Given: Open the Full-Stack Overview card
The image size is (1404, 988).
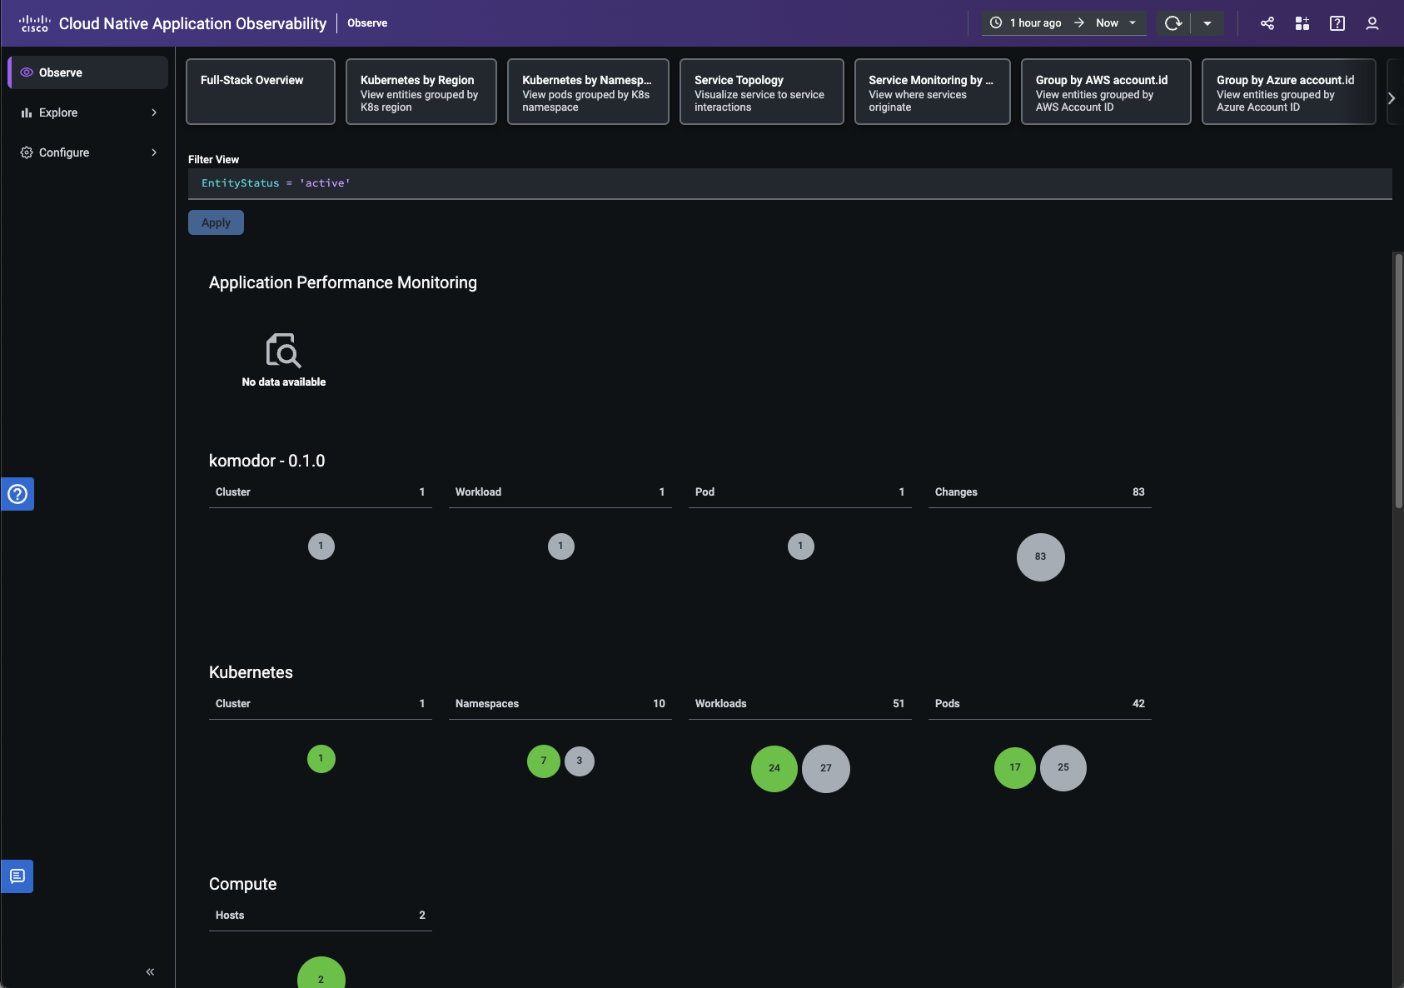Looking at the screenshot, I should (x=261, y=92).
